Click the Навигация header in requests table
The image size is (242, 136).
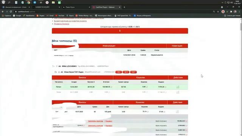tap(177, 46)
